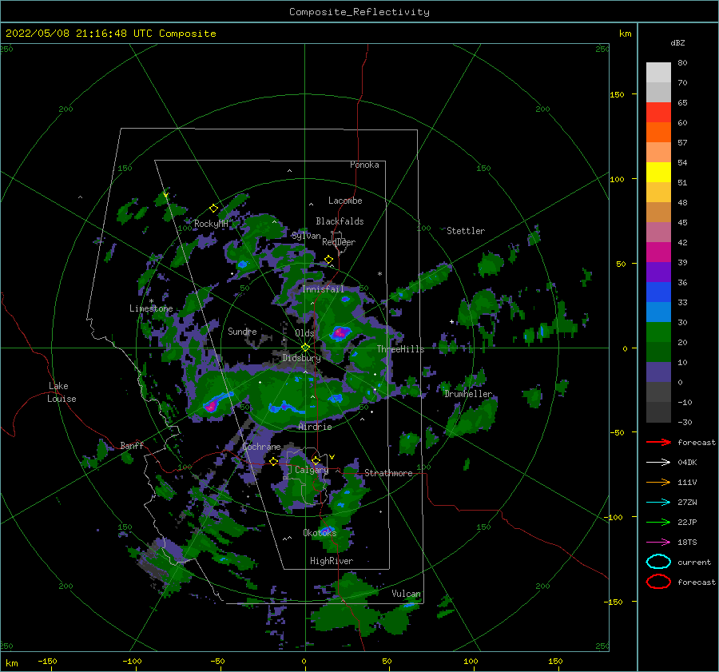Click the Calgary city label
The image size is (719, 672).
(x=312, y=470)
